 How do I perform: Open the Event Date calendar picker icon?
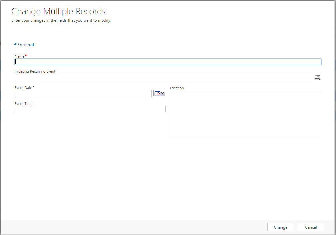pos(157,94)
